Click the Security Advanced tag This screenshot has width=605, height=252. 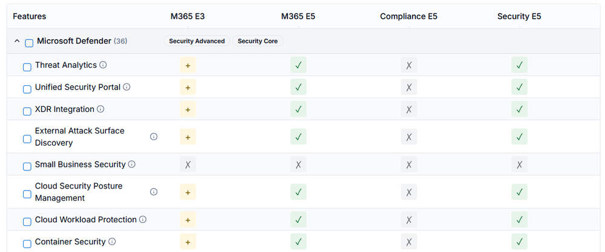[197, 41]
